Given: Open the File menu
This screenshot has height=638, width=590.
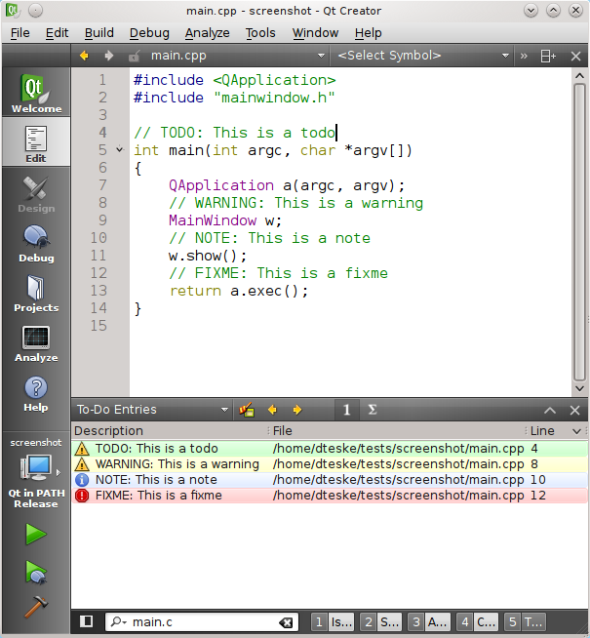Looking at the screenshot, I should 20,32.
